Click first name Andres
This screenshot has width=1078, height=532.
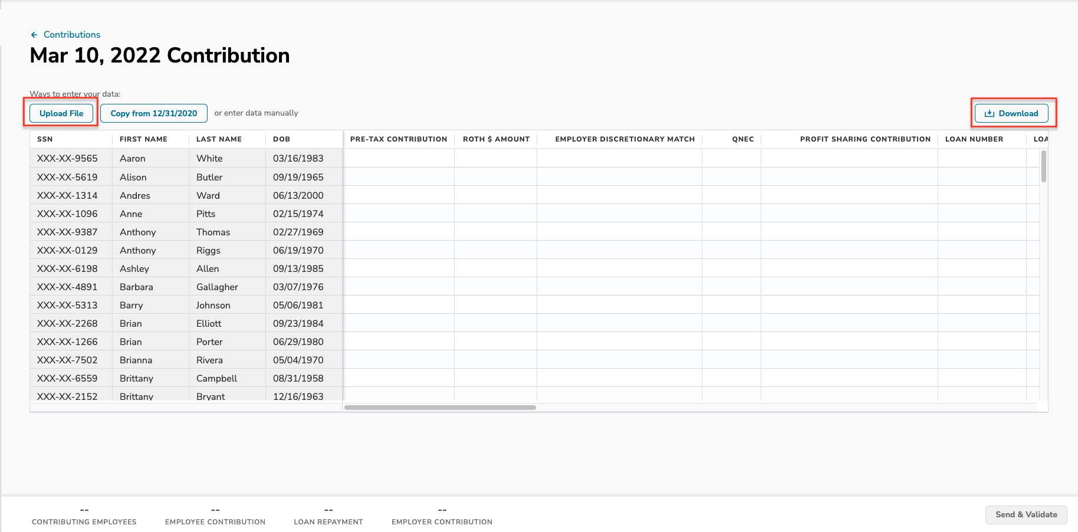tap(135, 195)
